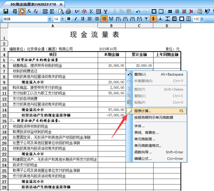Select 报表计算... from the context menu
This screenshot has height=191, width=214.
pos(142,111)
